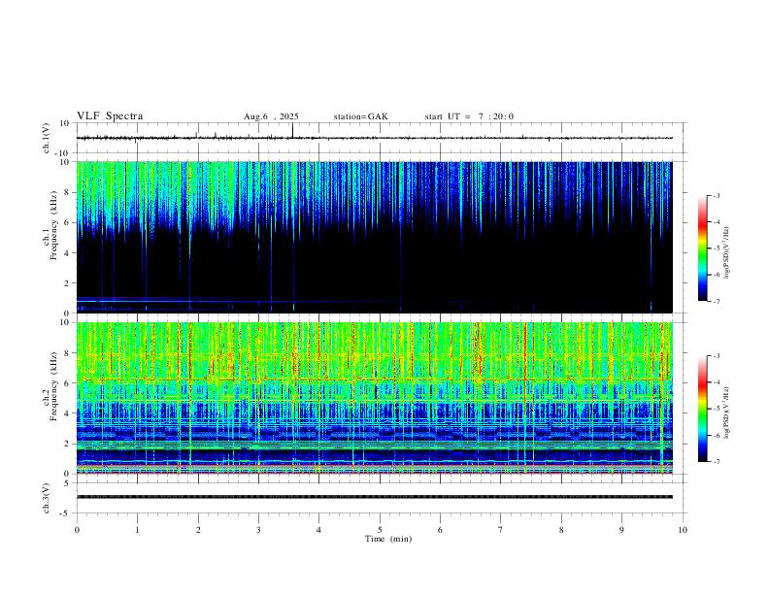
Task: Click the date 'Aug.6 , 2025'
Action: [271, 116]
